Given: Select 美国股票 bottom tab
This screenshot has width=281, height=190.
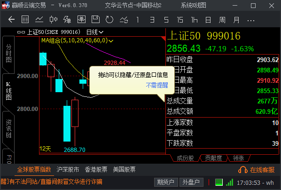Looking at the screenshot, I should (124, 169).
